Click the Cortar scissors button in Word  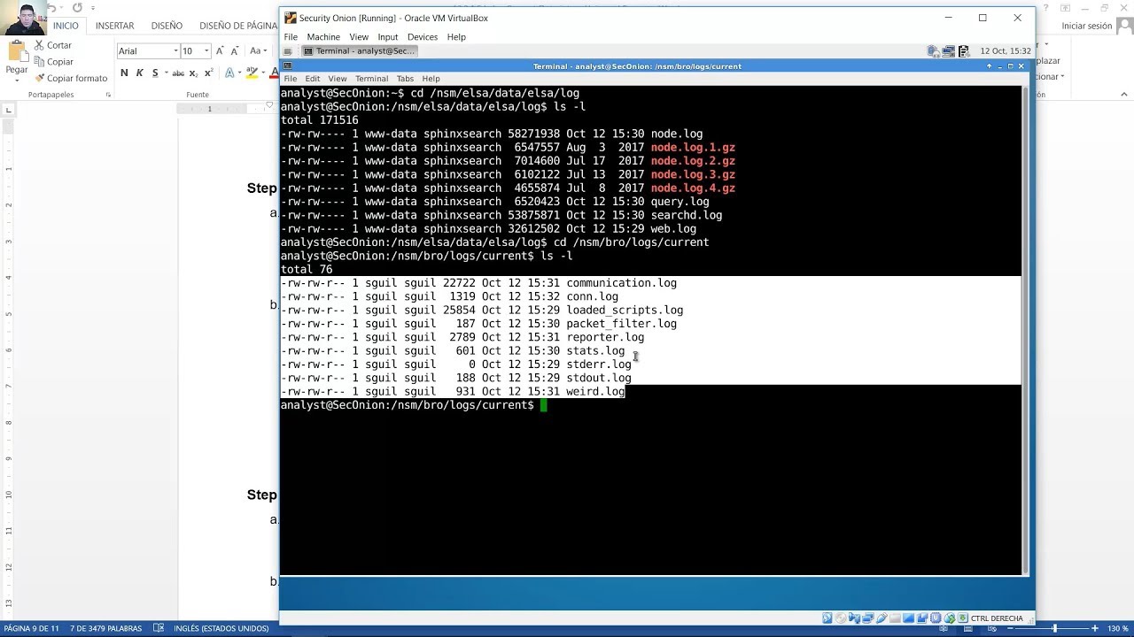[x=53, y=45]
